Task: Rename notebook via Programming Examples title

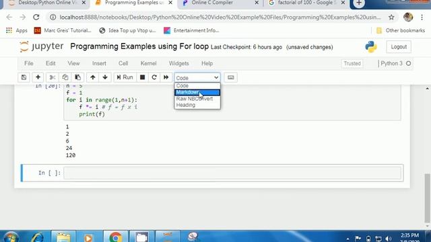Action: point(139,46)
